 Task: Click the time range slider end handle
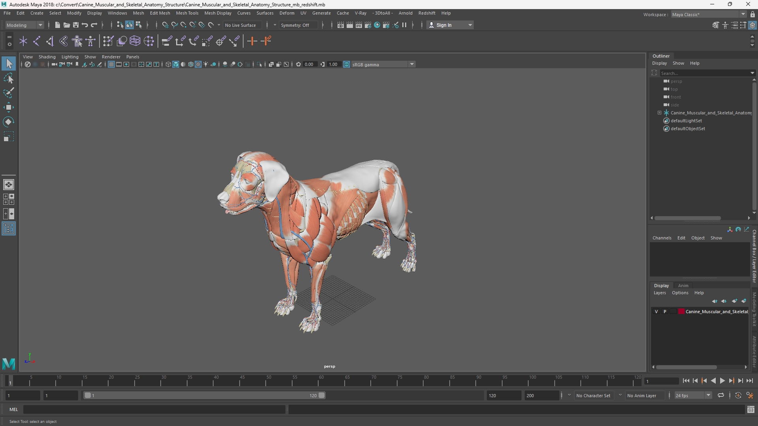pyautogui.click(x=322, y=395)
